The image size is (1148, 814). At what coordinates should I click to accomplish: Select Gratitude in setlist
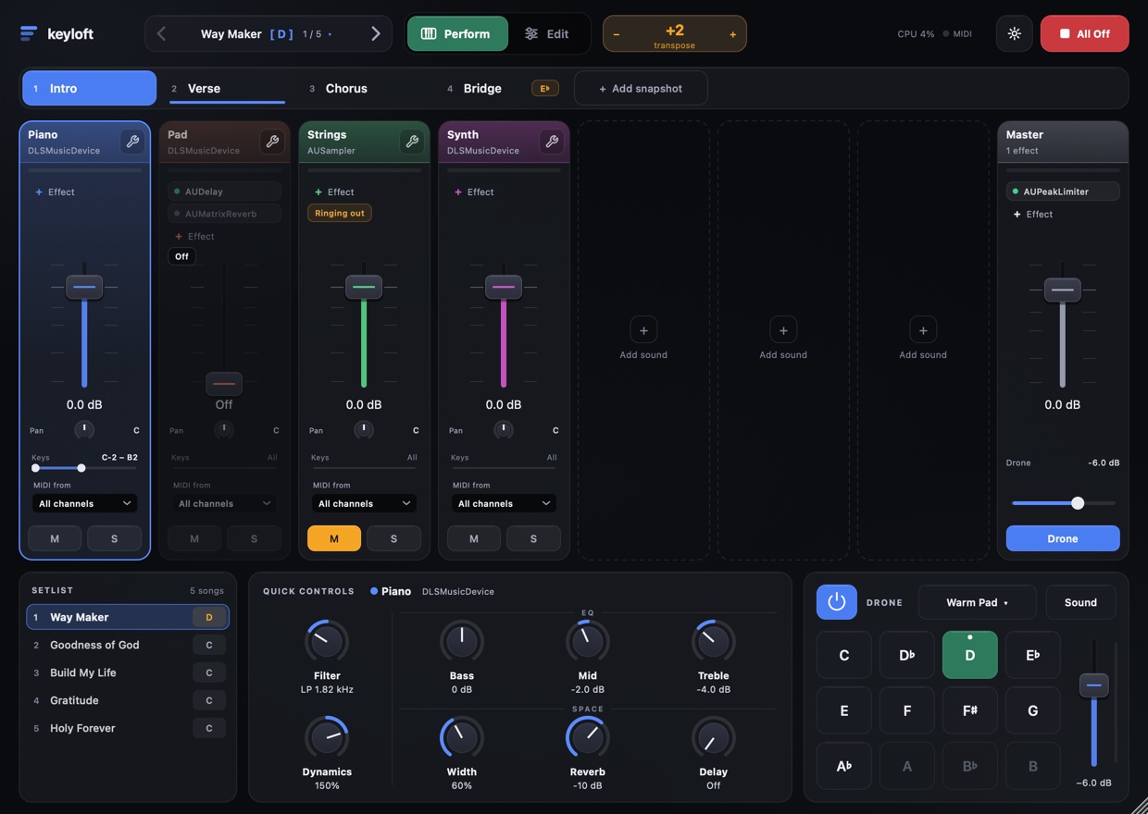(x=128, y=700)
